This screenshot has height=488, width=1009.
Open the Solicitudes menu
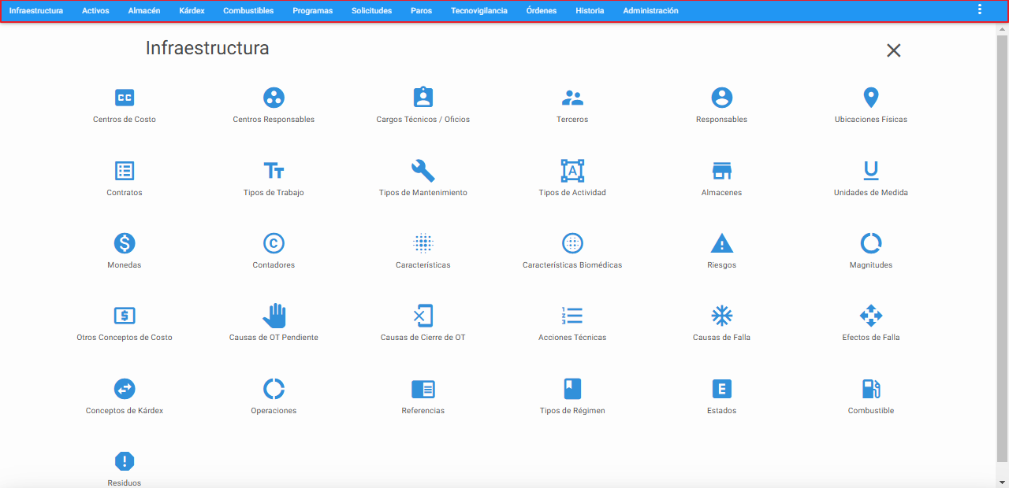(x=371, y=11)
